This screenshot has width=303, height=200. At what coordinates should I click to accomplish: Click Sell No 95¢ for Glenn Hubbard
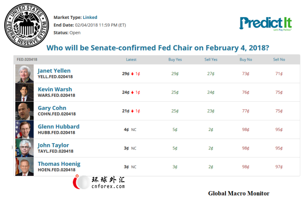279,130
